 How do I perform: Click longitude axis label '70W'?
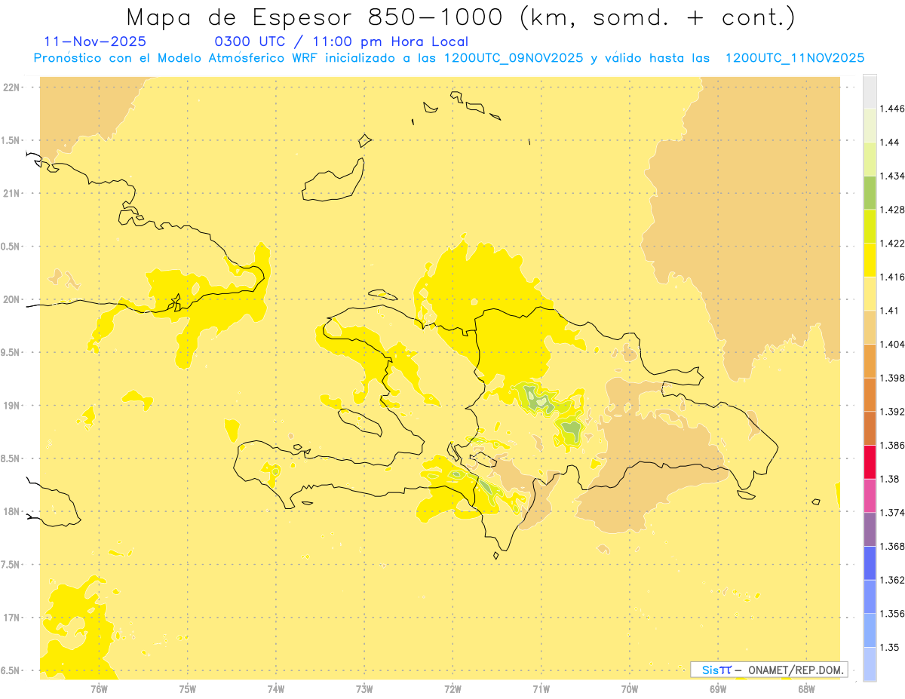pyautogui.click(x=630, y=688)
